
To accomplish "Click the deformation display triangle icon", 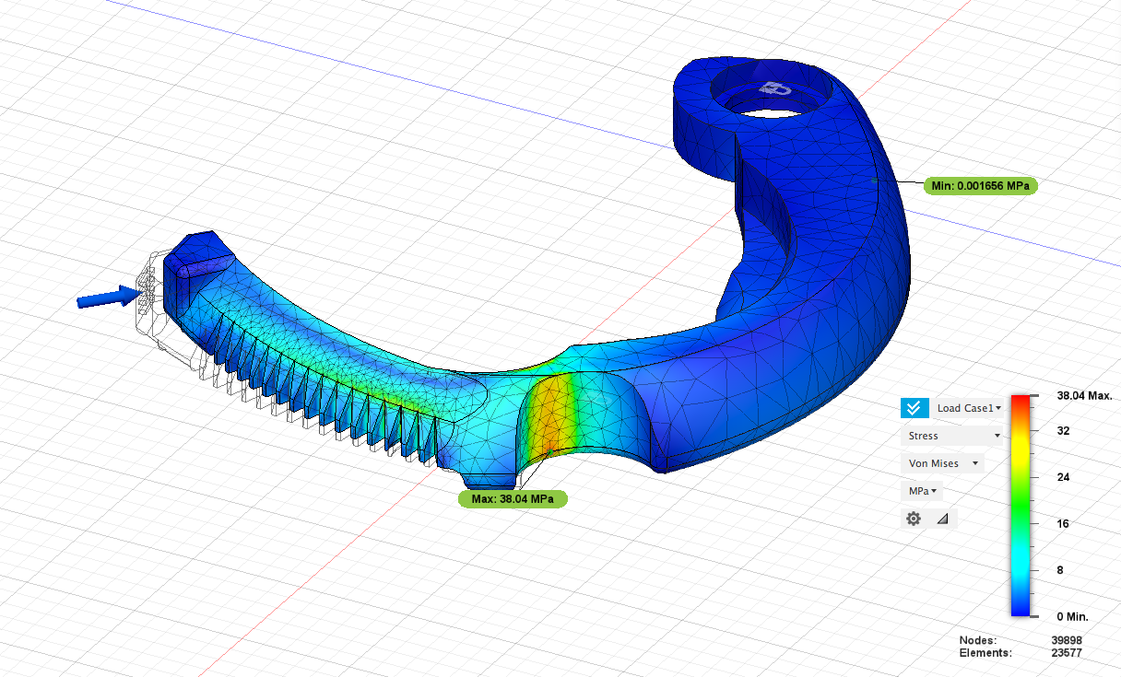I will click(941, 518).
